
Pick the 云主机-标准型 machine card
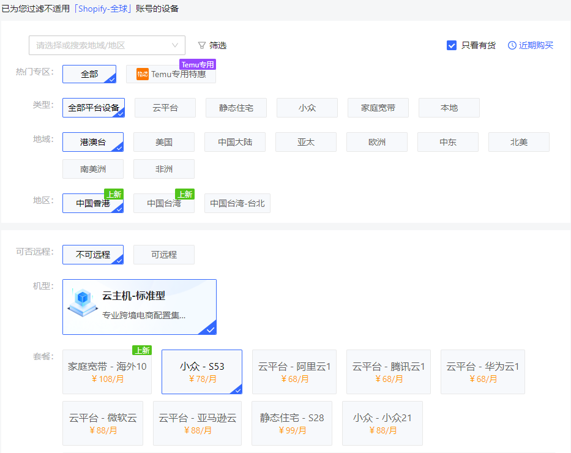[140, 307]
